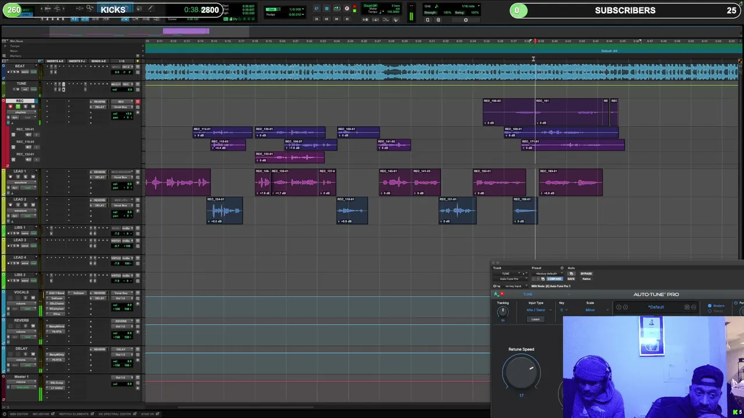The image size is (744, 418).
Task: Click the SENDS A-E column header
Action: point(99,61)
